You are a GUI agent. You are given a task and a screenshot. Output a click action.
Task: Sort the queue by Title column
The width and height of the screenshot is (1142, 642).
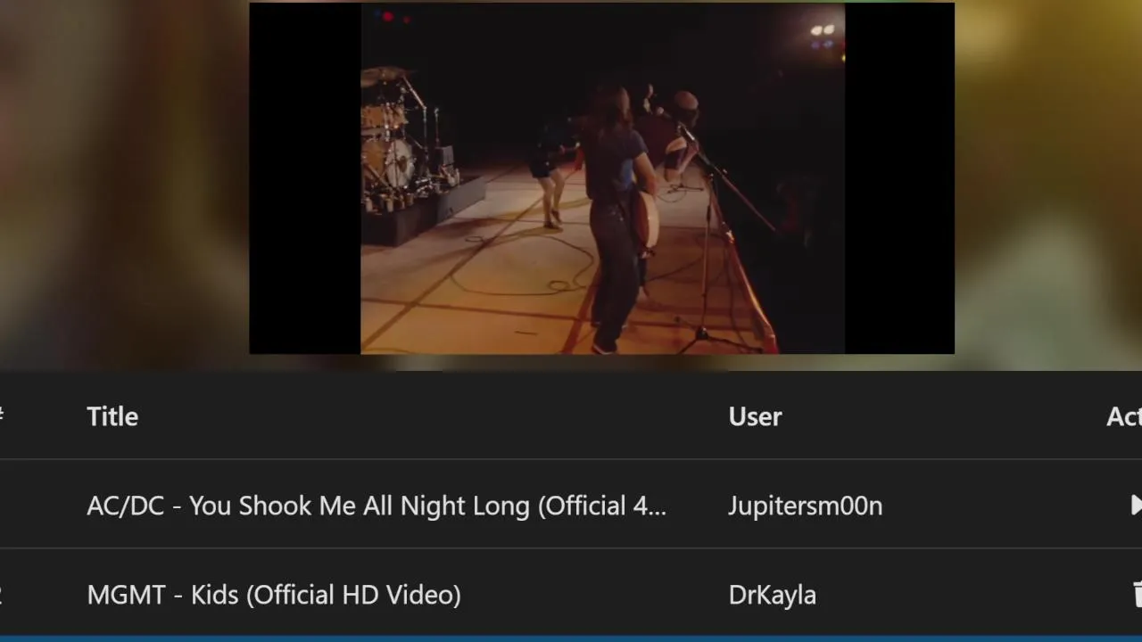click(x=112, y=416)
